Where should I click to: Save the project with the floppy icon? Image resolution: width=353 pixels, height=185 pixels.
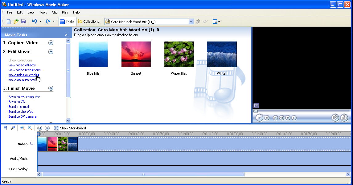coord(23,22)
